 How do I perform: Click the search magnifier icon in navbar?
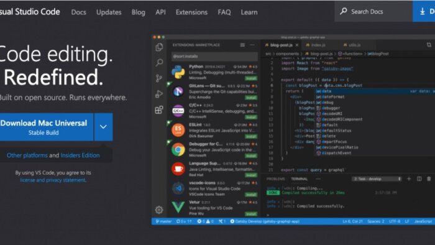[x=344, y=11]
